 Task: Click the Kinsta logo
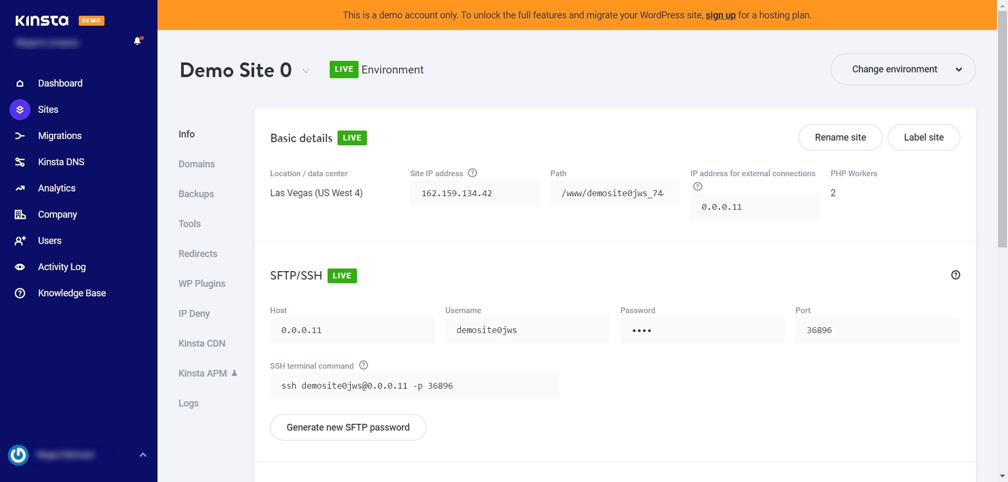(42, 20)
